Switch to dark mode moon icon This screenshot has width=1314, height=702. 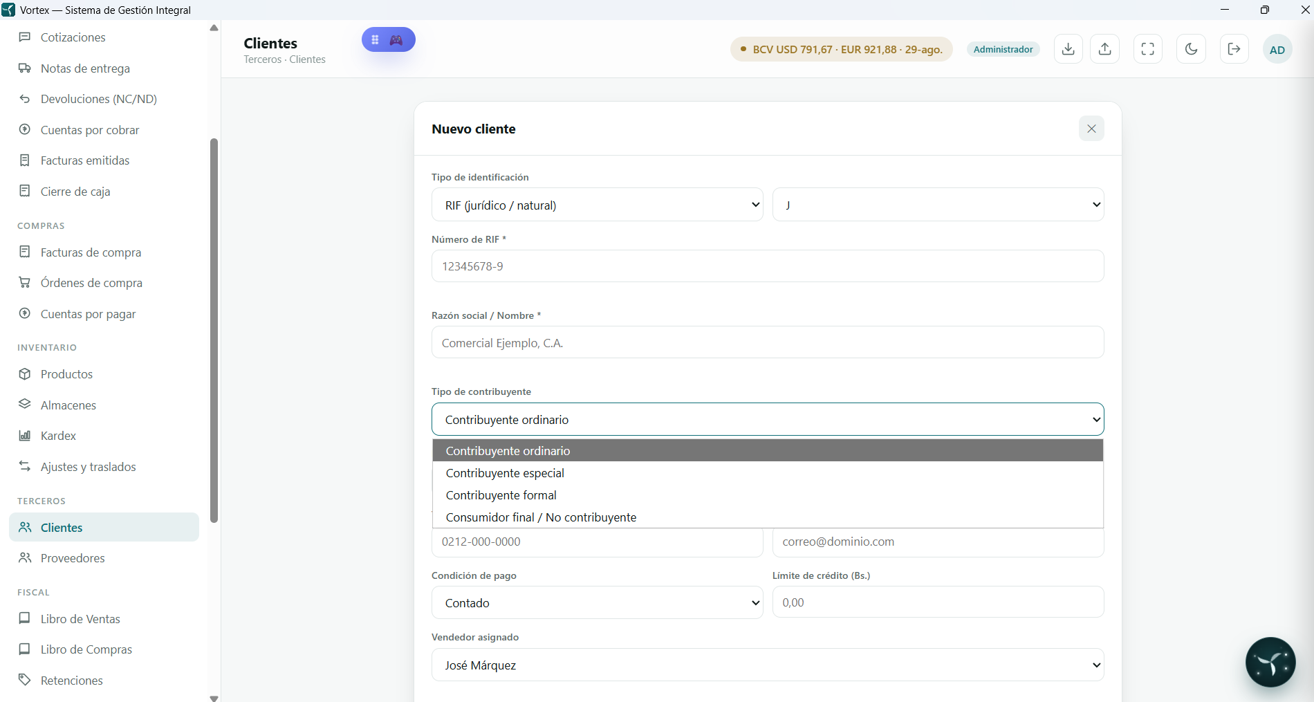1192,49
